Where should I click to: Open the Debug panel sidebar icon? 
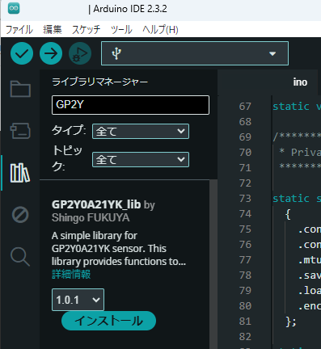[x=20, y=215]
